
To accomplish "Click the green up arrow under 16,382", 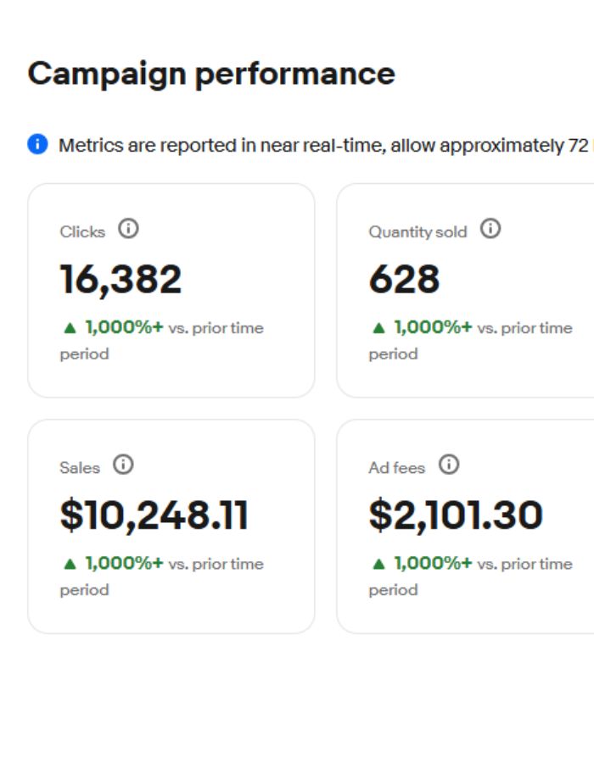I will coord(70,328).
